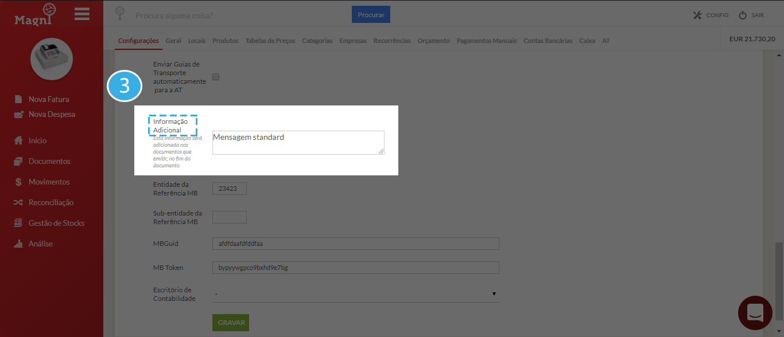Go to Nova Despesa

(52, 114)
